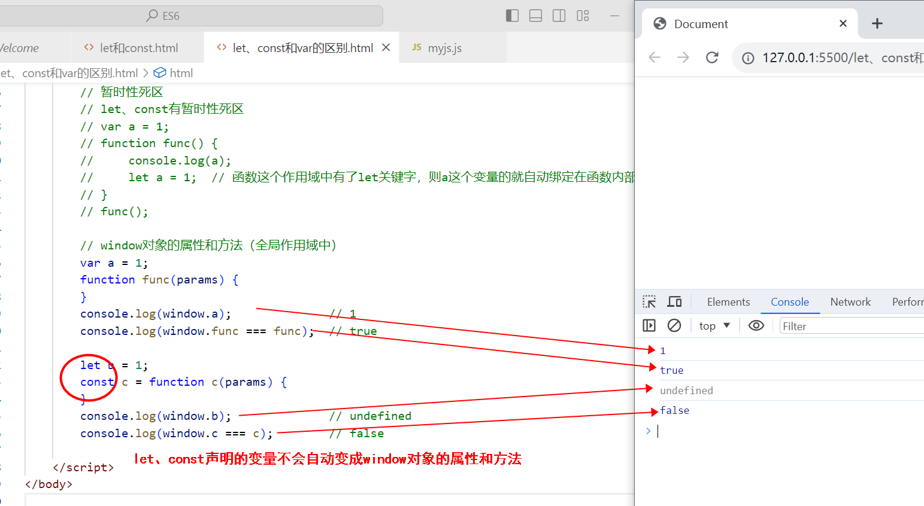
Task: Go forward in browser history
Action: (683, 57)
